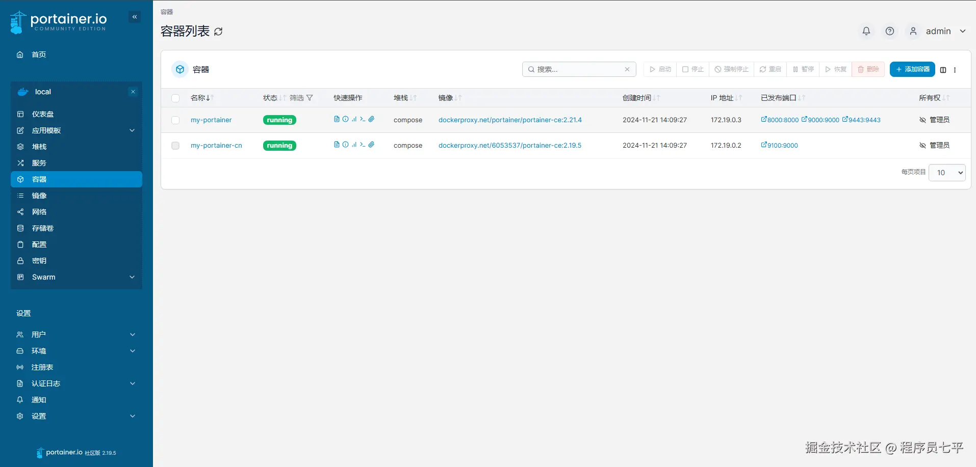Open the portainer-ce:2.21.4 image link
Screen dimensions: 976x467
[x=510, y=120]
